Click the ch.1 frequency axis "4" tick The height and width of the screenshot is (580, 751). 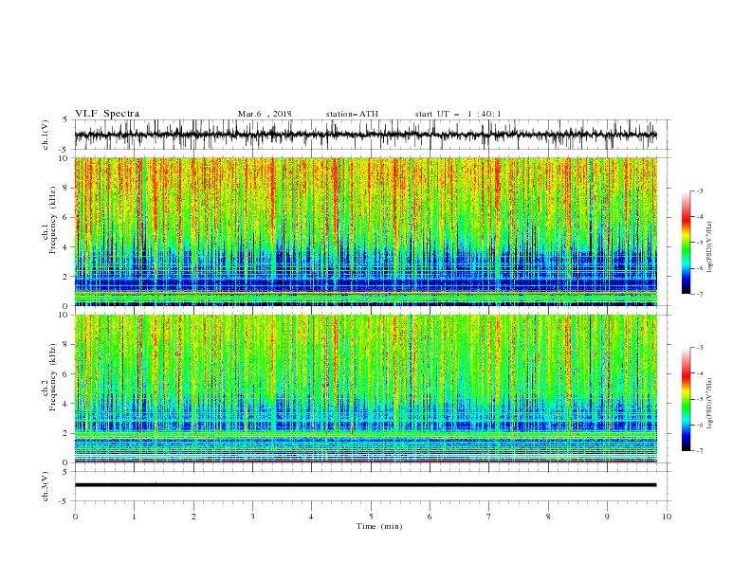(66, 247)
